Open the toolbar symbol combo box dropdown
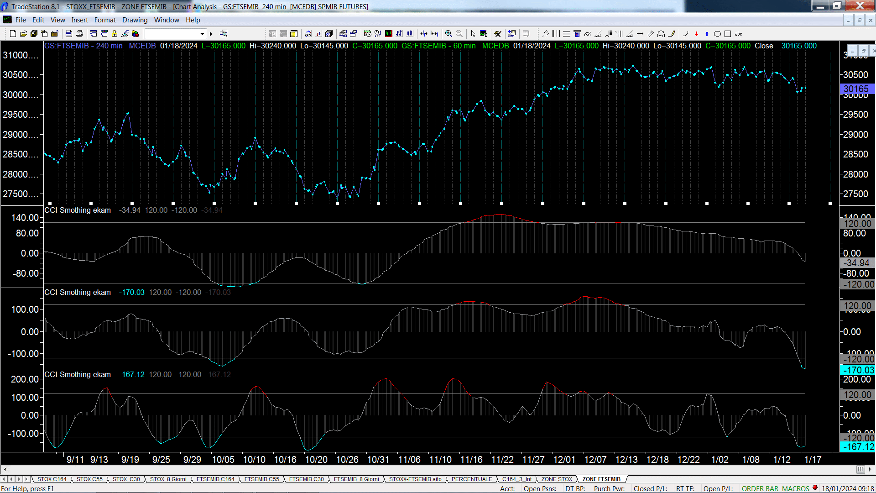 click(202, 34)
